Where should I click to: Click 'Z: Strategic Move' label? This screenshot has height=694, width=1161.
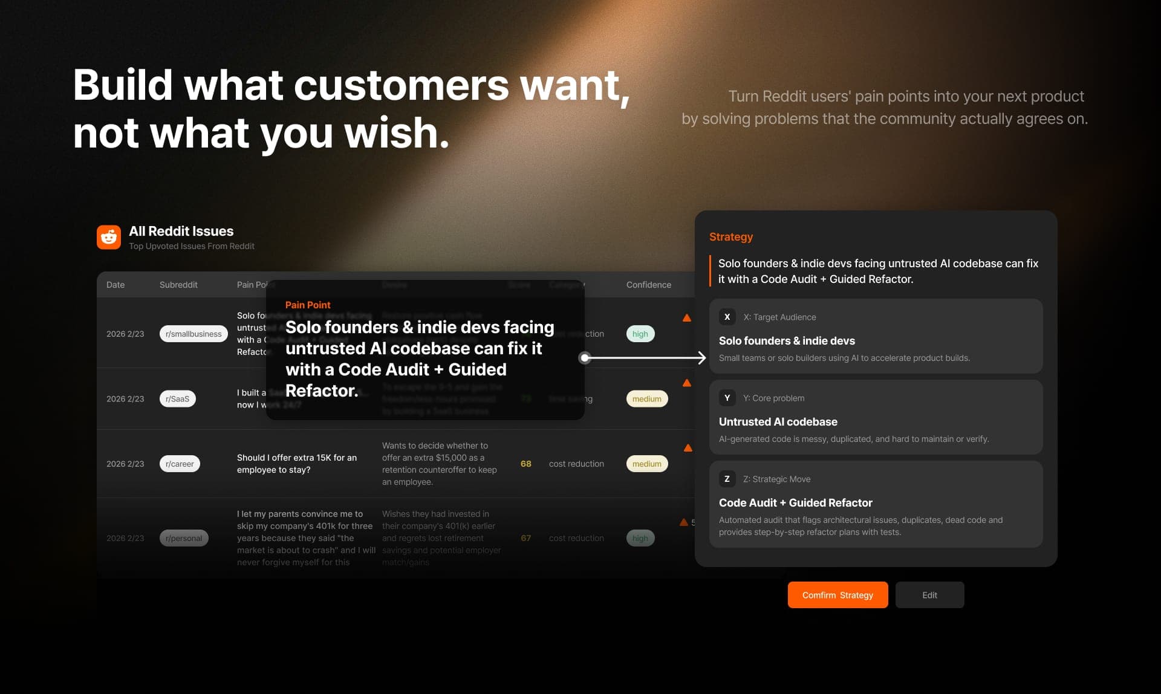776,479
